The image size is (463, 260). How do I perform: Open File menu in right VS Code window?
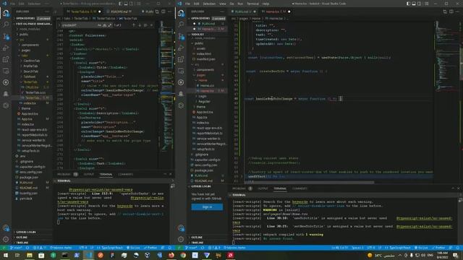point(187,4)
